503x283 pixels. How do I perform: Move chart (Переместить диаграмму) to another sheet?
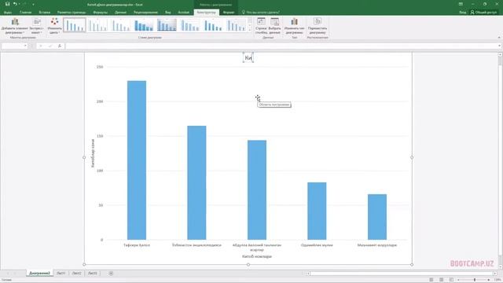coord(318,26)
